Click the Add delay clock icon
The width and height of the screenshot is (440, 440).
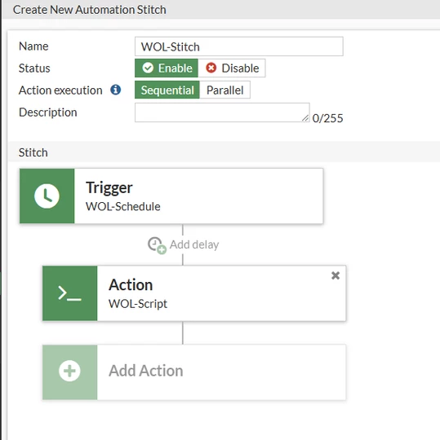pos(157,245)
